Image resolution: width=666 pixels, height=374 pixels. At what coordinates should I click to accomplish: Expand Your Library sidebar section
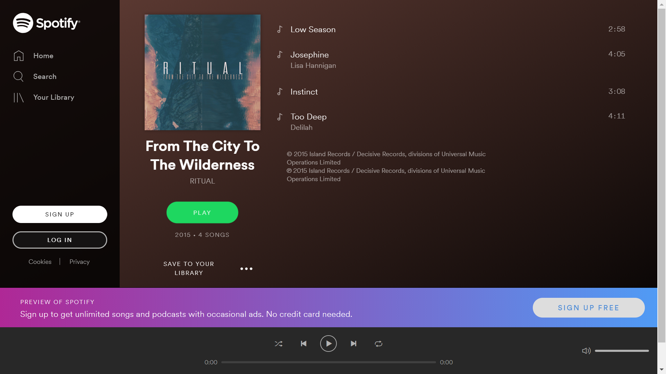tap(54, 97)
